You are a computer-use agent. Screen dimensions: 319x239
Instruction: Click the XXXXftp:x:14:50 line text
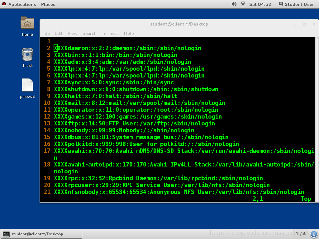click(135, 123)
